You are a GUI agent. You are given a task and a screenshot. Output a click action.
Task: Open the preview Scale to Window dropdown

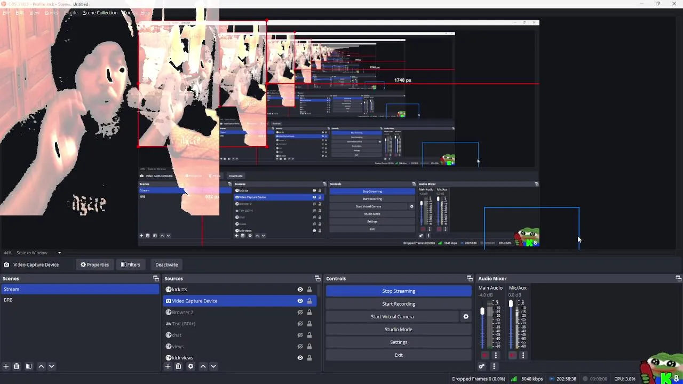point(39,253)
